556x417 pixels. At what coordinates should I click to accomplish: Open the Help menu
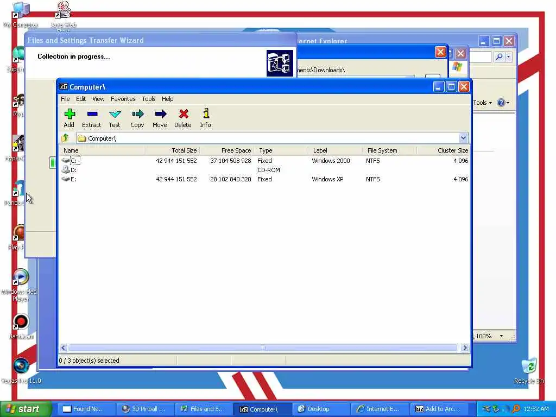tap(167, 99)
